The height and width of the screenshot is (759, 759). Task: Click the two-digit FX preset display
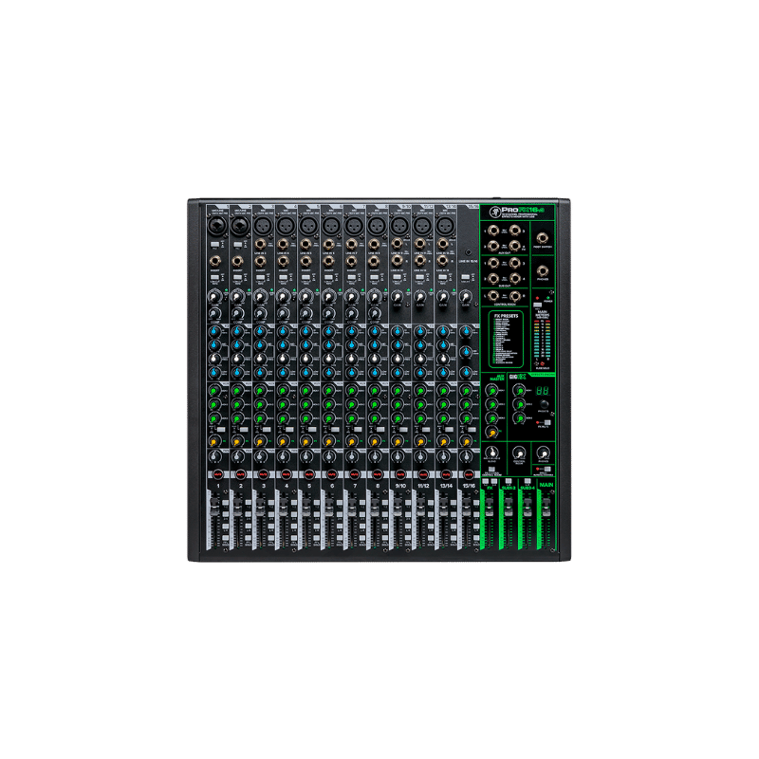tap(542, 391)
